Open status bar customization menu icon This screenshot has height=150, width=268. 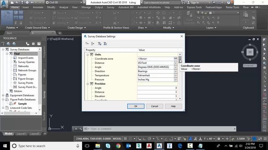coord(265,139)
